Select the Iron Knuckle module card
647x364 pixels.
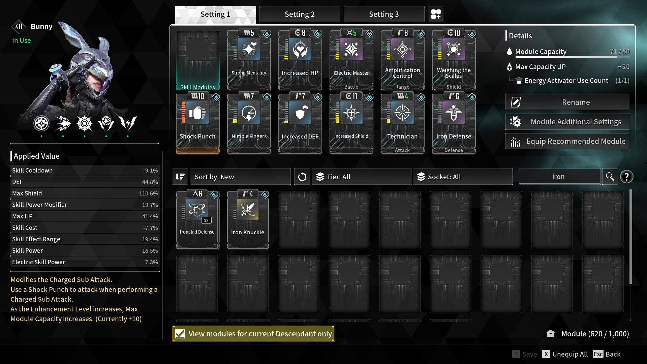248,219
